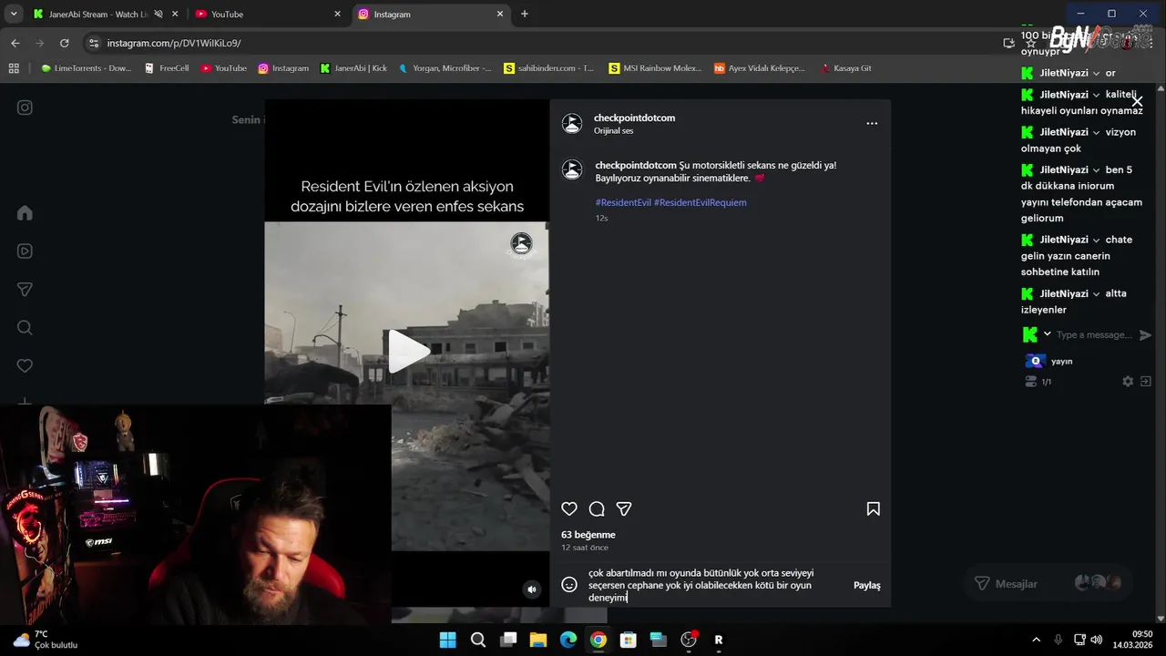This screenshot has width=1166, height=656.
Task: Pop out the Kick chat panel
Action: coord(1146,382)
